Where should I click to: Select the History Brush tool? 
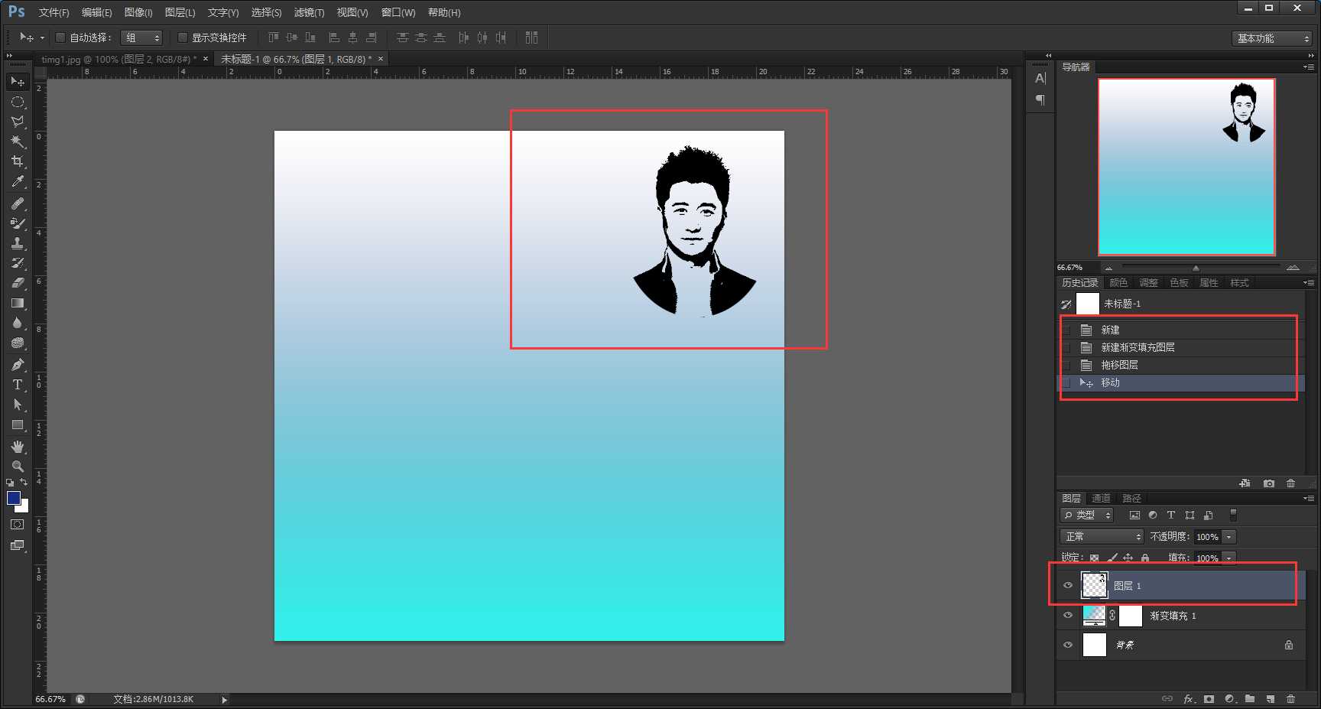tap(18, 263)
